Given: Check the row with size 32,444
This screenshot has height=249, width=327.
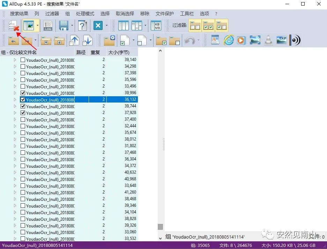Looking at the screenshot, I should (x=23, y=126).
